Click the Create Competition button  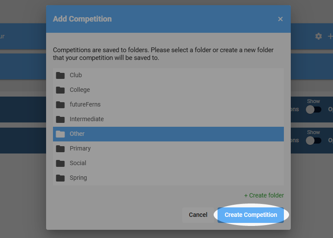pyautogui.click(x=251, y=215)
